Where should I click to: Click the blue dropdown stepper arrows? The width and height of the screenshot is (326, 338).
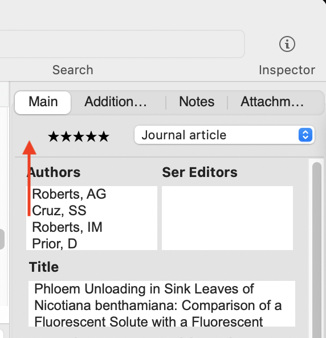[x=305, y=135]
